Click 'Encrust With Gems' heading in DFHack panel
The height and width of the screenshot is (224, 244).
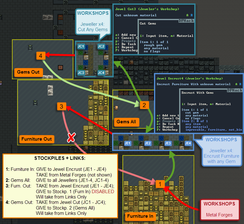point(197,93)
